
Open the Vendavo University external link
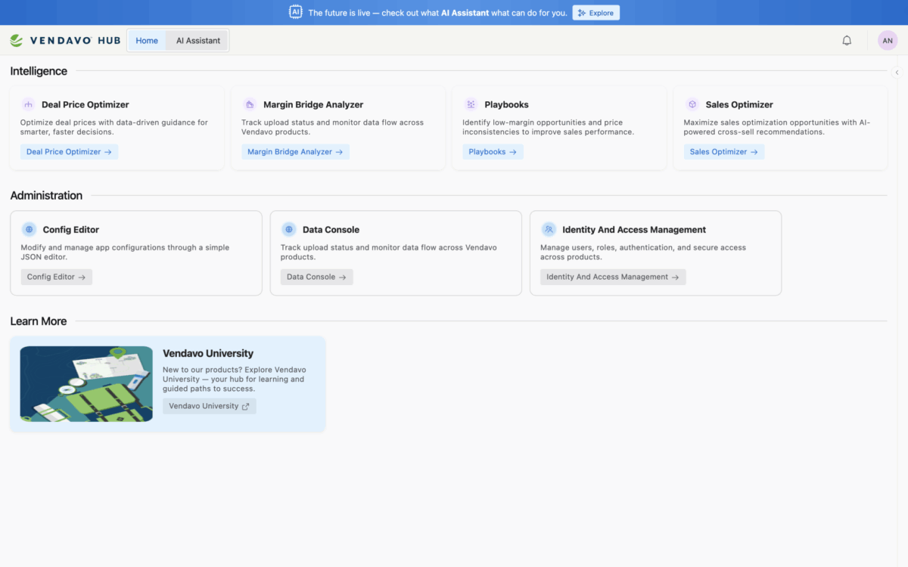click(x=209, y=406)
